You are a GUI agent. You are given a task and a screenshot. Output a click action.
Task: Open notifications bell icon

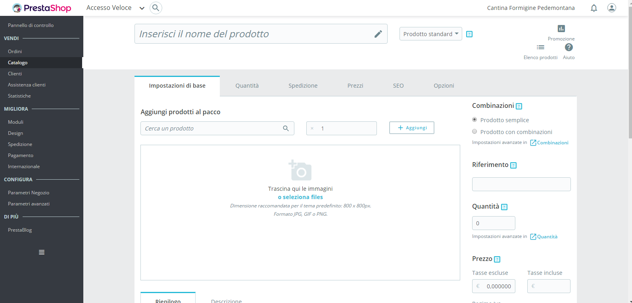click(x=594, y=8)
